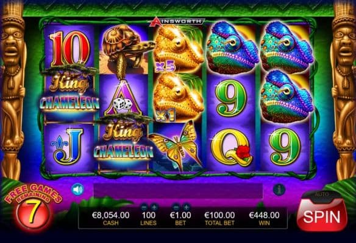Mute the game sound speaker icon

77,190
